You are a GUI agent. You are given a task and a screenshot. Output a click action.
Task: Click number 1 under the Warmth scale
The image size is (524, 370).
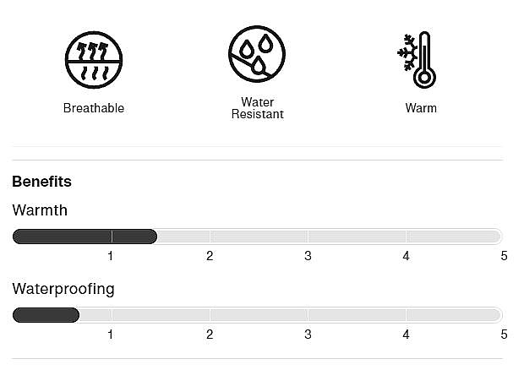pos(111,256)
